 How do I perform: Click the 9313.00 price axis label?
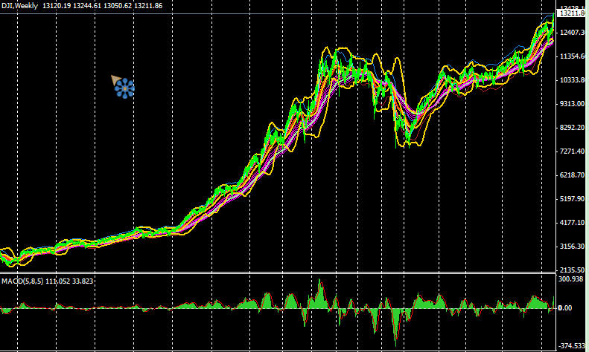coord(573,104)
